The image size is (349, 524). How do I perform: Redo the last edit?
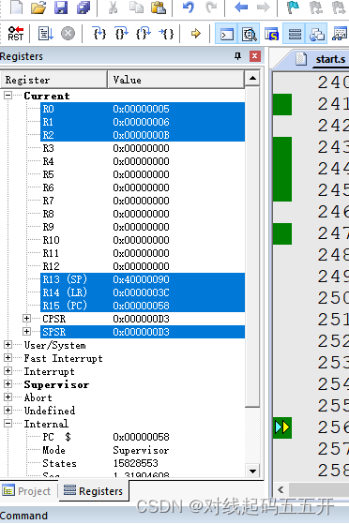[x=211, y=7]
